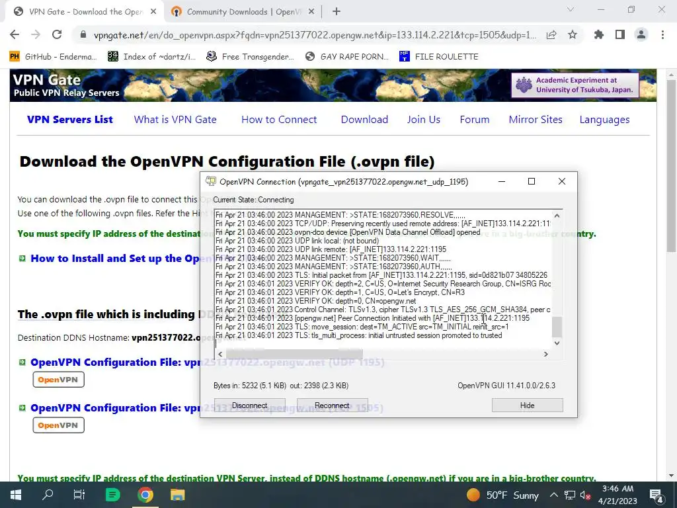Click Reconnect in OpenVPN dialog

click(332, 405)
